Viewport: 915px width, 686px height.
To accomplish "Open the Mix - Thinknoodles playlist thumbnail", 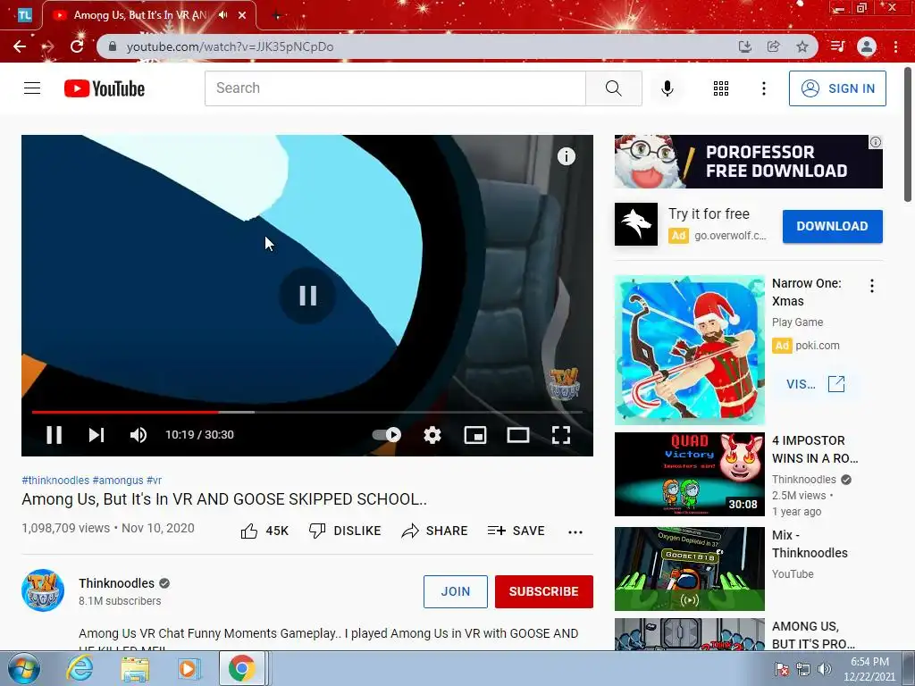I will pyautogui.click(x=690, y=569).
